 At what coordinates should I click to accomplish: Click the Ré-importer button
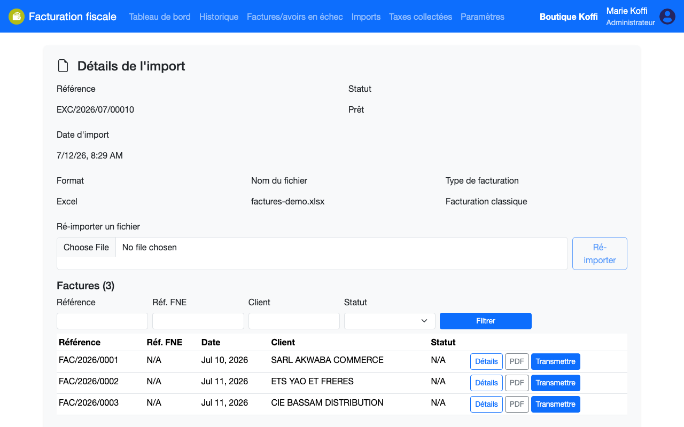click(x=600, y=254)
